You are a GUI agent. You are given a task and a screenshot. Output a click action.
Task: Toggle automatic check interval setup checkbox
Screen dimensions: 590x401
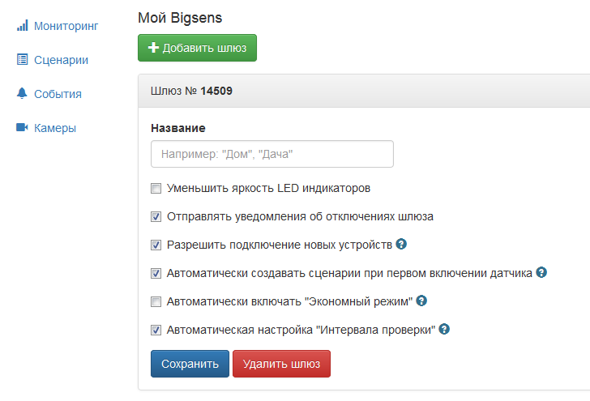[156, 331]
